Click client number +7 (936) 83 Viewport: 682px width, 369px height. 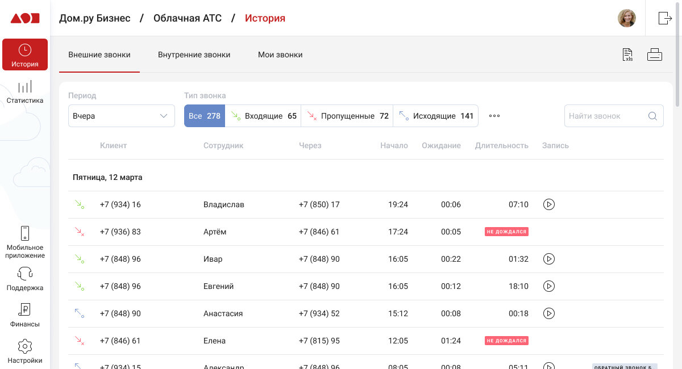click(120, 232)
